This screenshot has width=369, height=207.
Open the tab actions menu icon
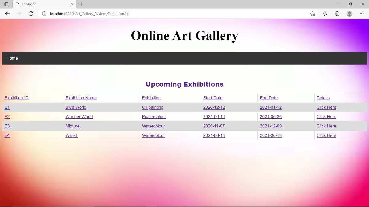pos(6,4)
